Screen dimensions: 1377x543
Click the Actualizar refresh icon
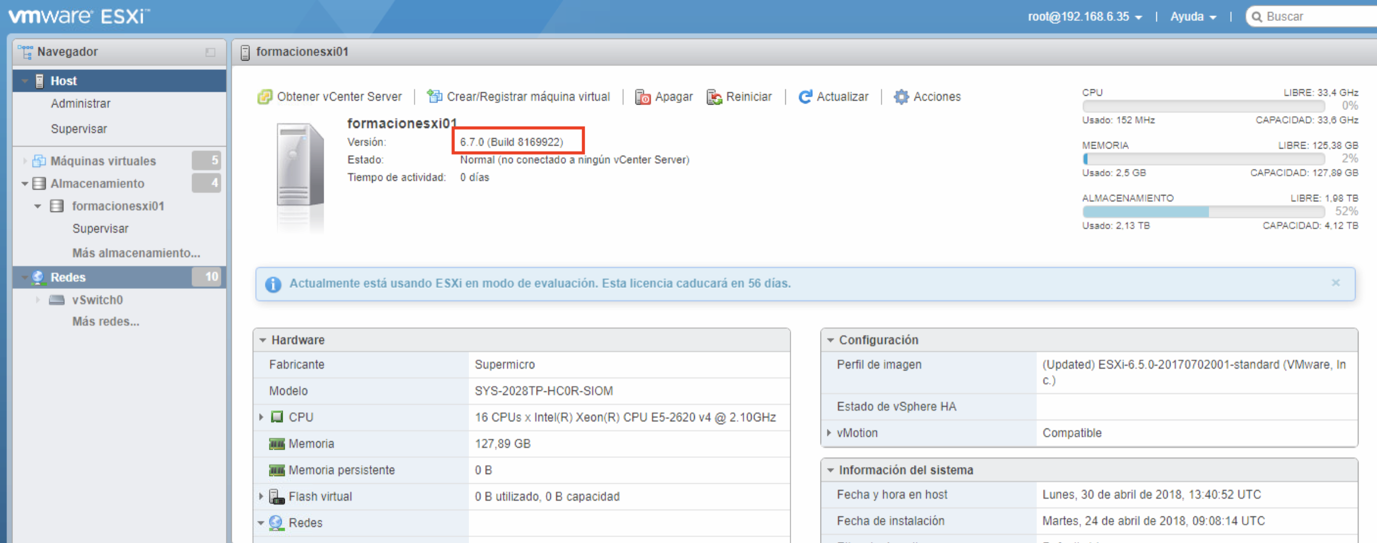click(805, 96)
